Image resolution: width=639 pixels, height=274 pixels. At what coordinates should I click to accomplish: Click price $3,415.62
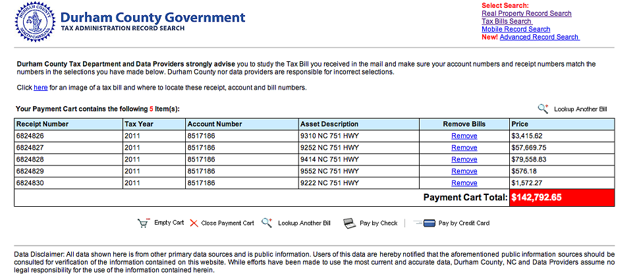(527, 136)
